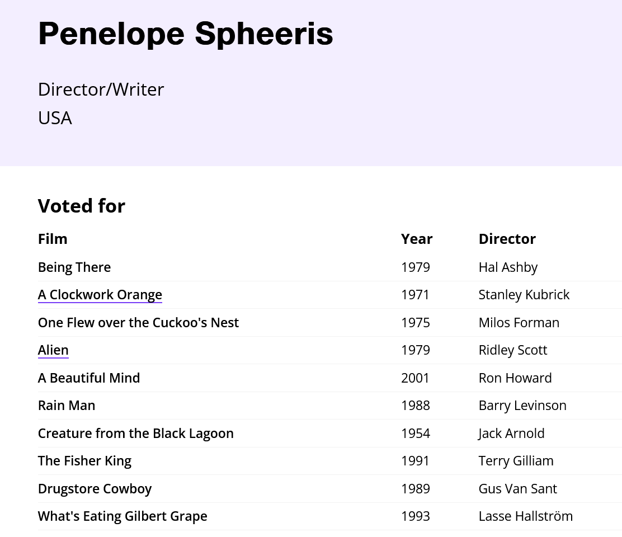Click the Voted for section heading

pos(81,206)
